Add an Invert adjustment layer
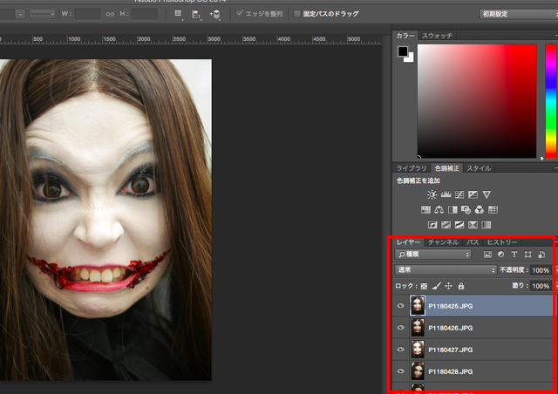This screenshot has height=394, width=558. pos(432,225)
